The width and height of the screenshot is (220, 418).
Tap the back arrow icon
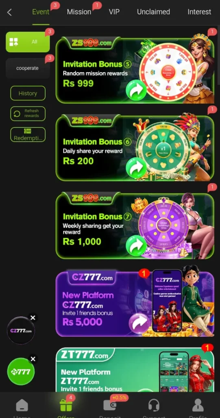[10, 12]
